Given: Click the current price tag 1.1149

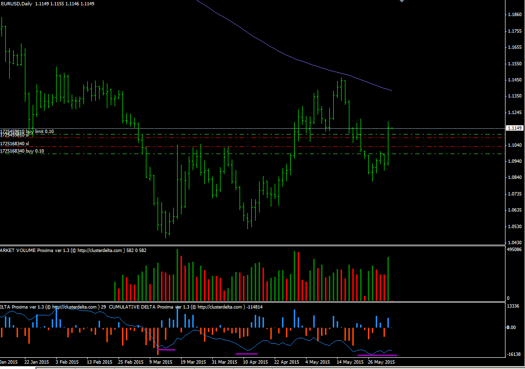Looking at the screenshot, I should coord(515,128).
